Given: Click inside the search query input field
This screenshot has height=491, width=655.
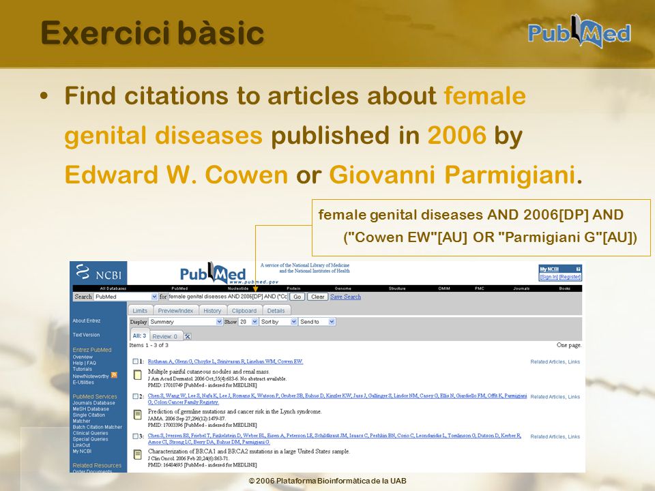Looking at the screenshot, I should 228,297.
